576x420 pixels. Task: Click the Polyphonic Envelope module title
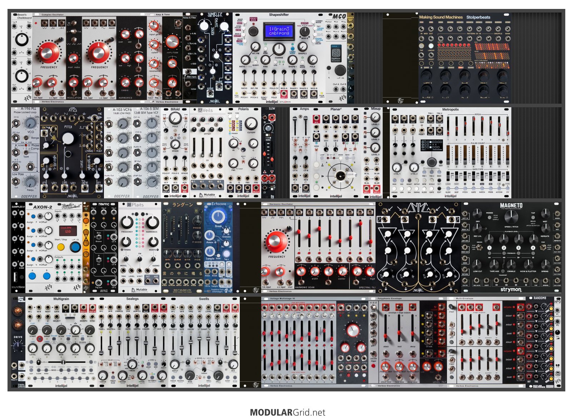[x=389, y=298]
